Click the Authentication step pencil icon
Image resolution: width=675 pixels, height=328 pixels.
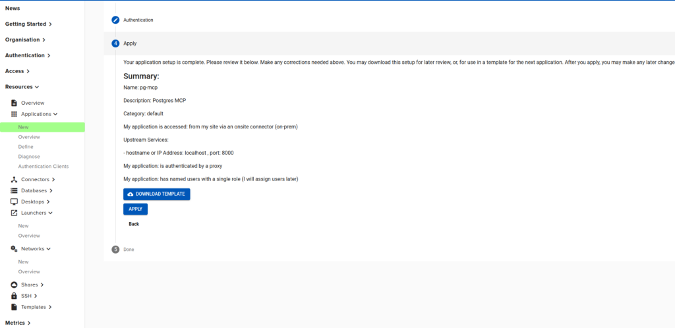[x=115, y=20]
